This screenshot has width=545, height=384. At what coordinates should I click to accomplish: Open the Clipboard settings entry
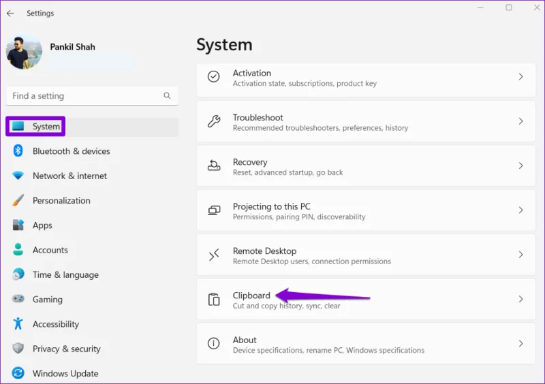click(366, 299)
